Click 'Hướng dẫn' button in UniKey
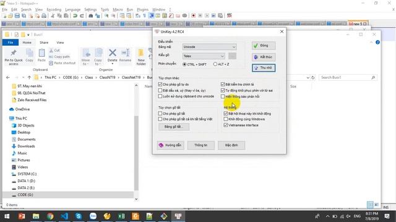 click(171, 146)
